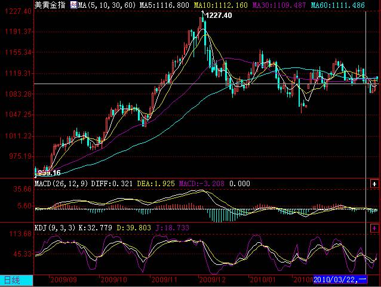The height and width of the screenshot is (287, 381).
Task: Click the 1047.25 price axis label
Action: [19, 115]
